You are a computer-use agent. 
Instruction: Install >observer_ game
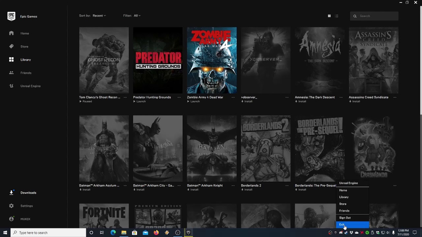tap(247, 101)
